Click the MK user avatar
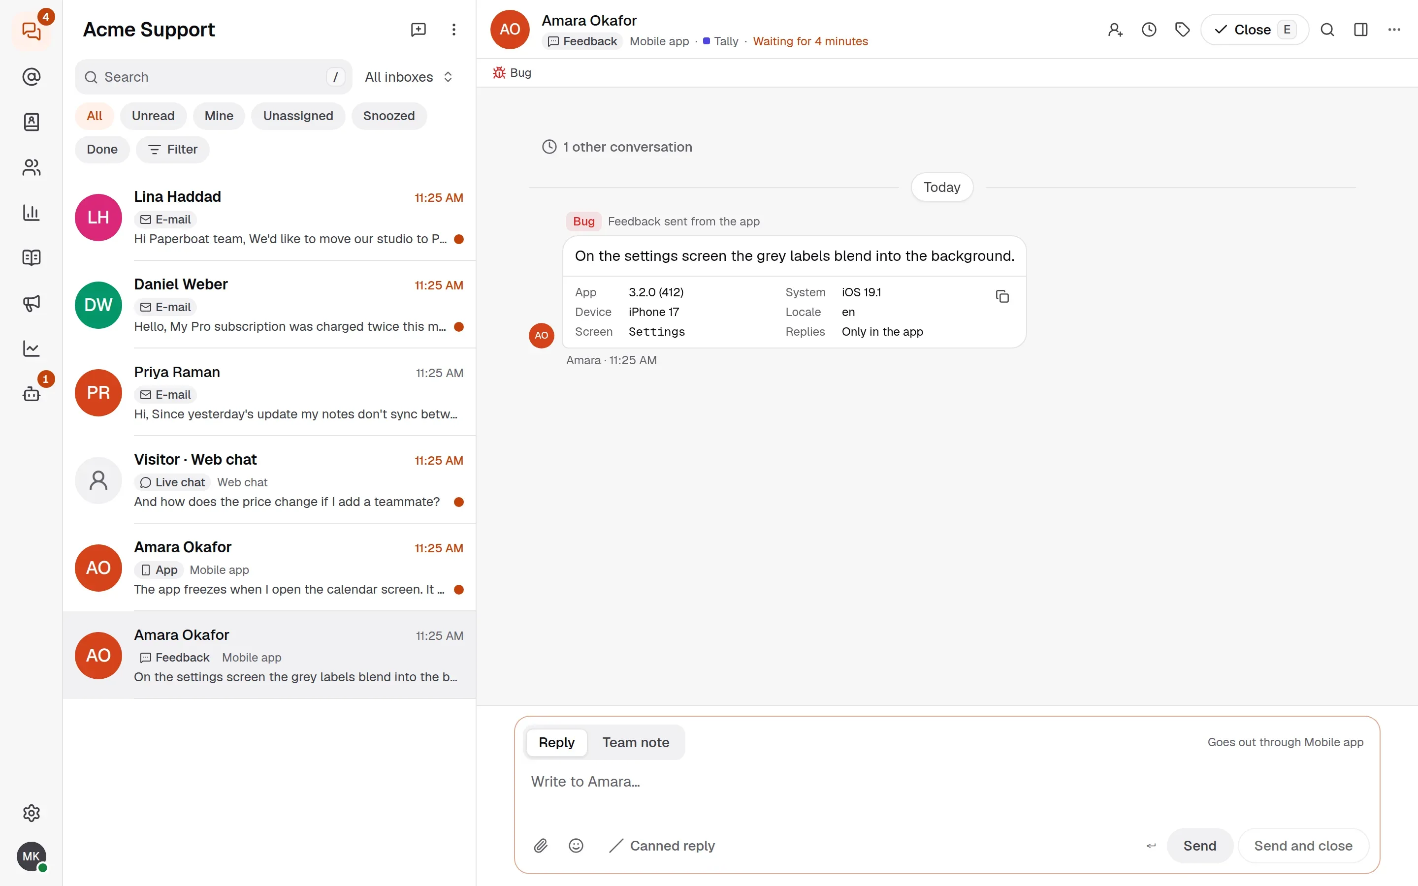Screen dimensions: 1418x886 point(31,856)
